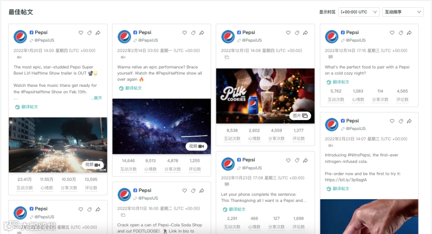Open the 互动排序 sort dropdown
Screen dimensions: 432x234
[x=403, y=12]
